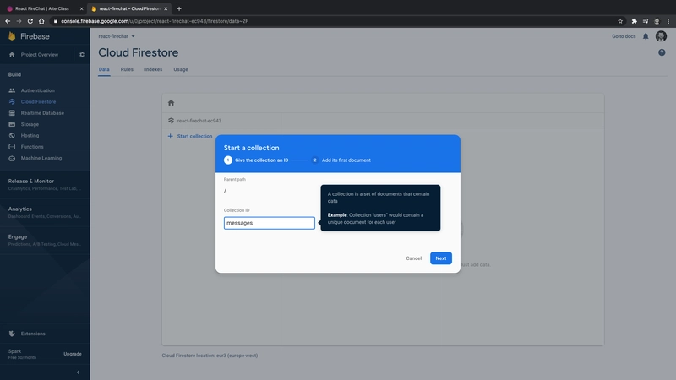The image size is (676, 380).
Task: Go to Storage in the sidebar
Action: coord(30,124)
